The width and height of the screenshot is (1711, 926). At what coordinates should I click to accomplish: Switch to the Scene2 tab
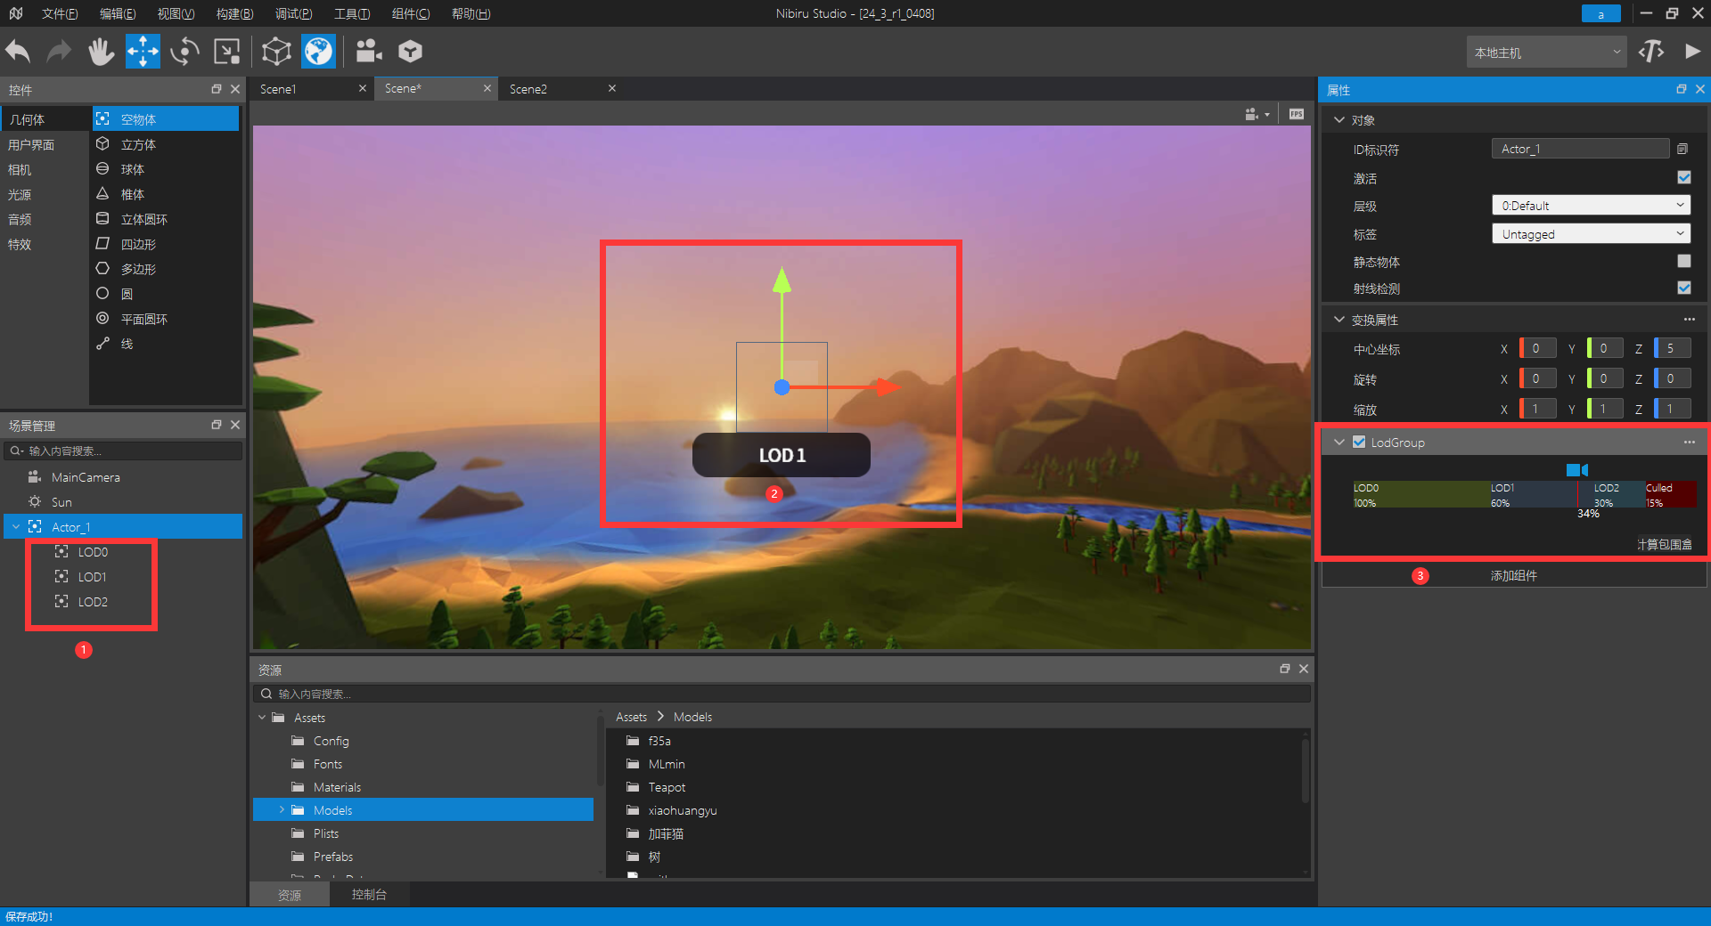528,89
